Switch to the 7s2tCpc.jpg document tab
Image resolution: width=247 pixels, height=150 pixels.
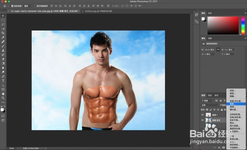coord(98,11)
